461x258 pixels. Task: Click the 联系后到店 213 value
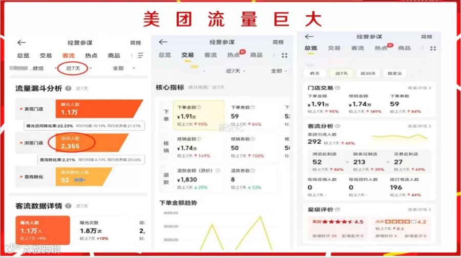coord(359,162)
